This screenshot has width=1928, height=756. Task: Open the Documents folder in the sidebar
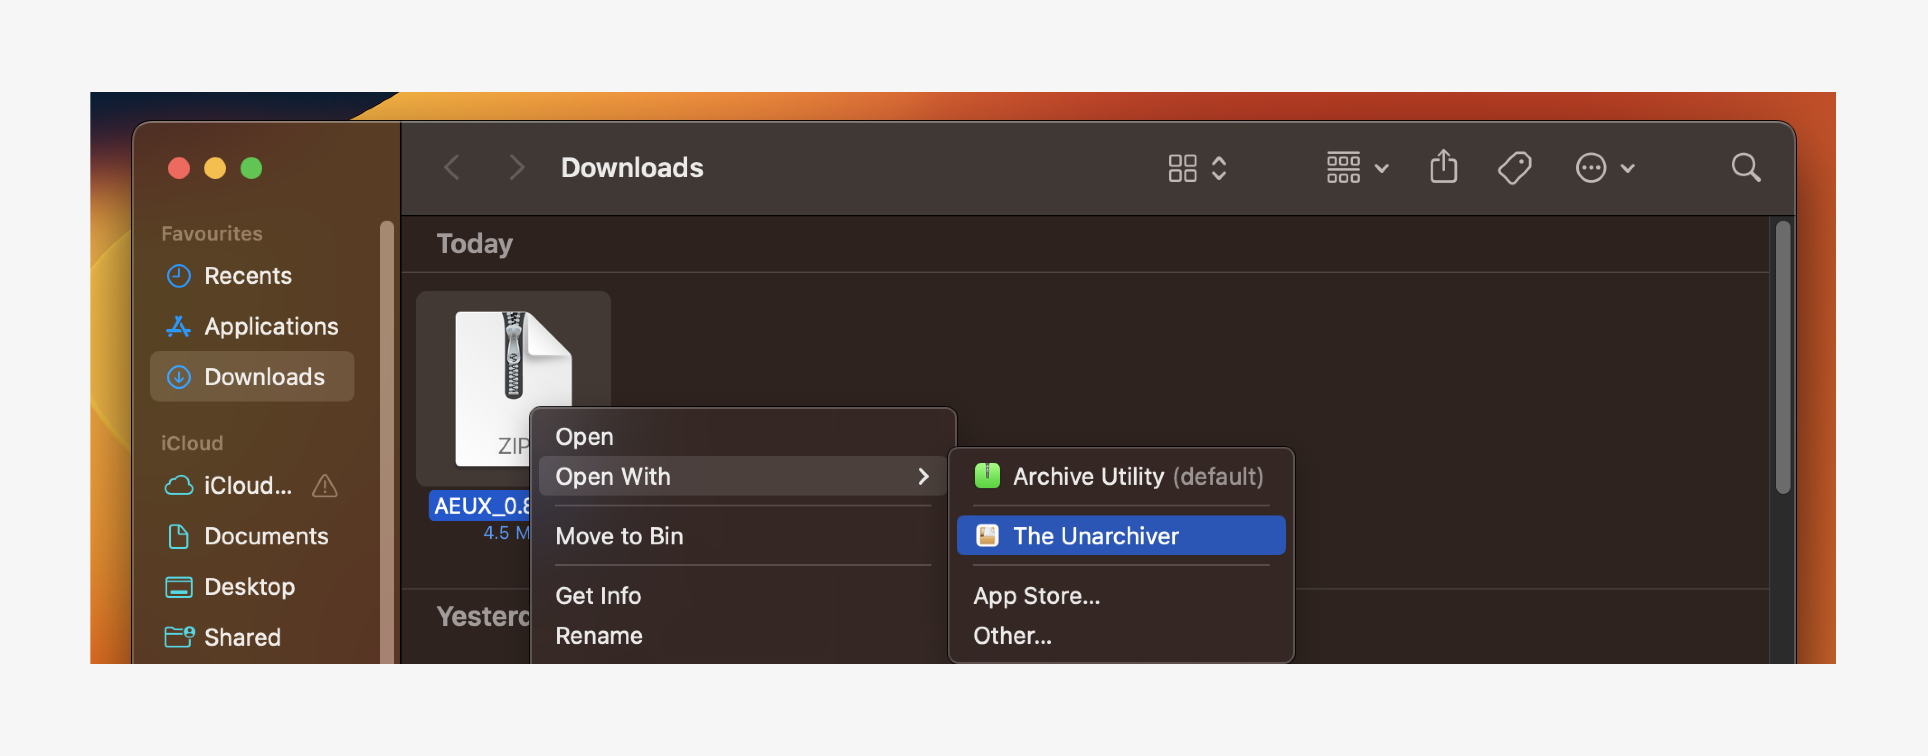[x=266, y=536]
